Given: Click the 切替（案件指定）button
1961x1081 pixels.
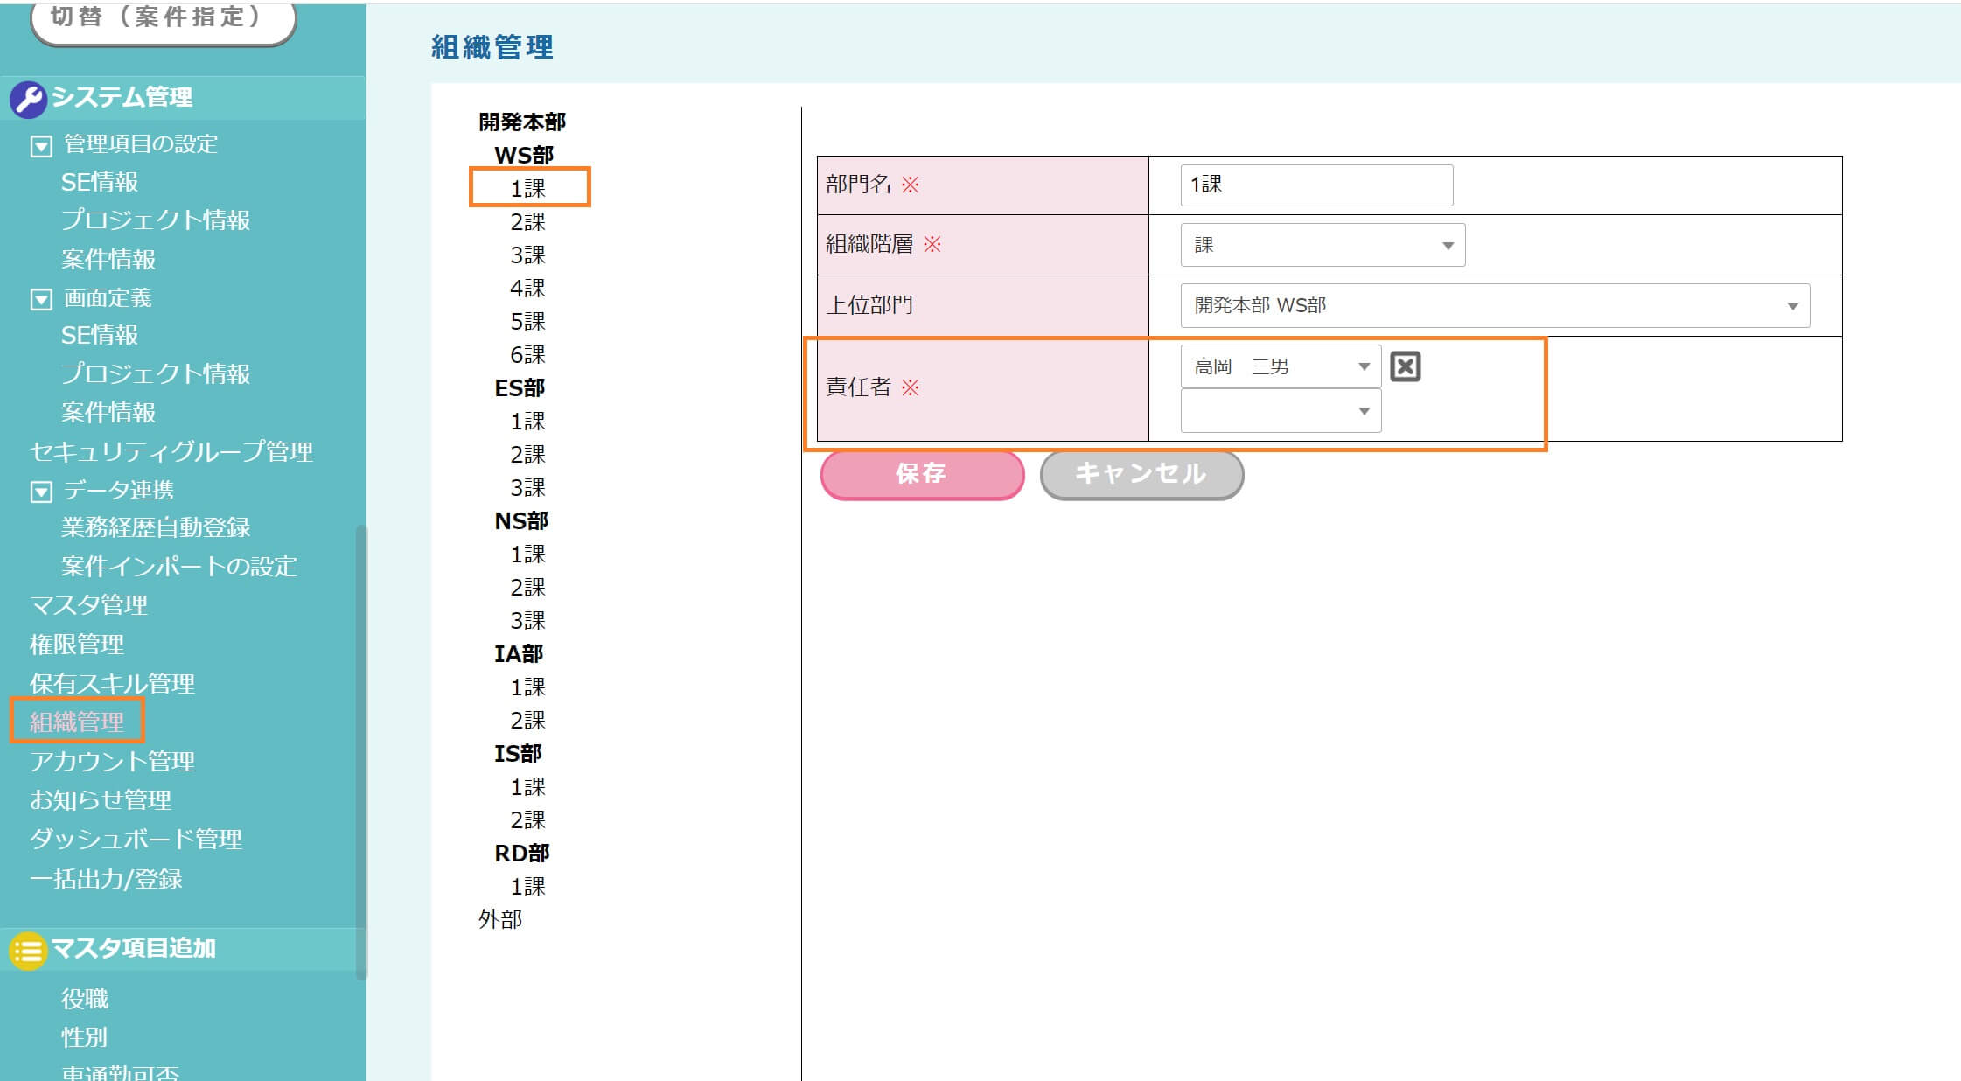Looking at the screenshot, I should click(163, 19).
